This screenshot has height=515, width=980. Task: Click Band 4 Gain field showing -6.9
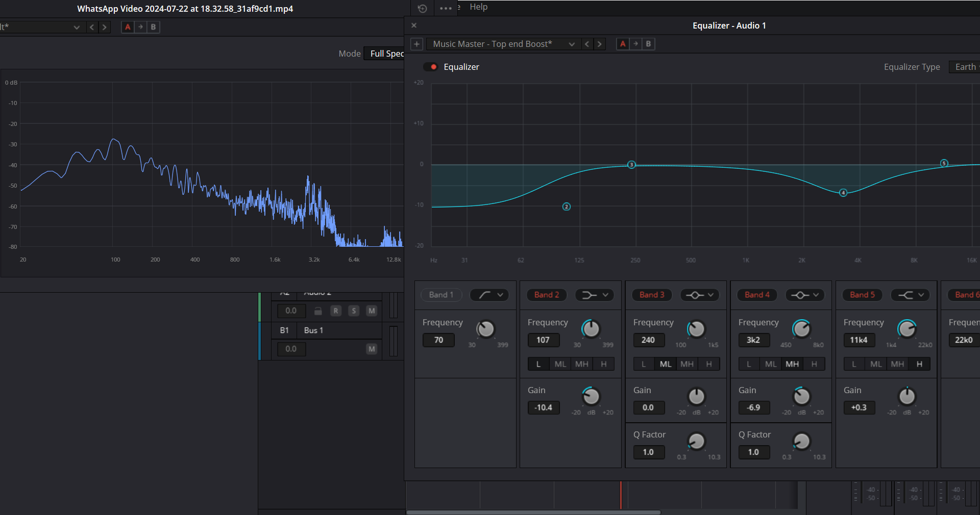754,407
